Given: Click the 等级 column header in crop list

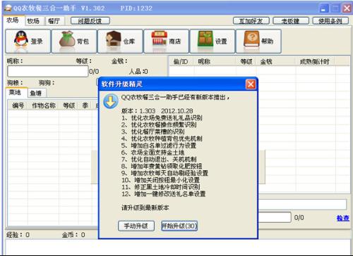Looking at the screenshot, I should tap(69, 105).
